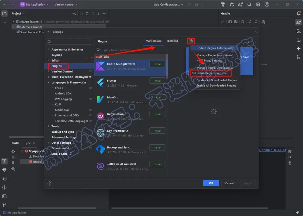The width and height of the screenshot is (303, 216).
Task: Click the Build output trash clear icon
Action: click(290, 163)
